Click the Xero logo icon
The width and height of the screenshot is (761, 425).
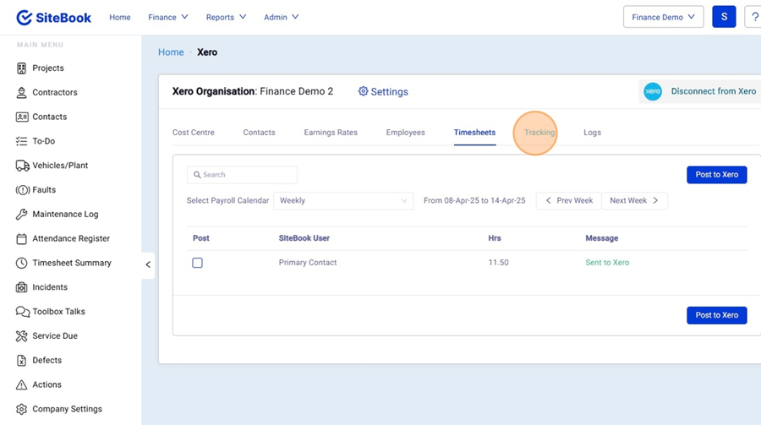click(653, 91)
